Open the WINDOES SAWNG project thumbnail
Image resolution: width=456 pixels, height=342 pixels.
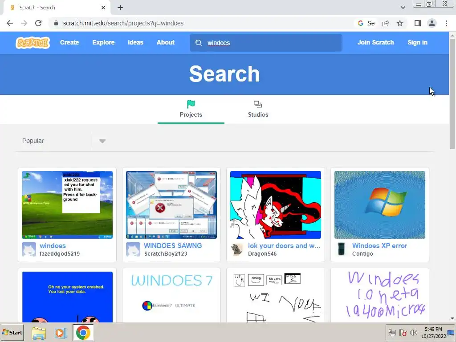click(171, 205)
